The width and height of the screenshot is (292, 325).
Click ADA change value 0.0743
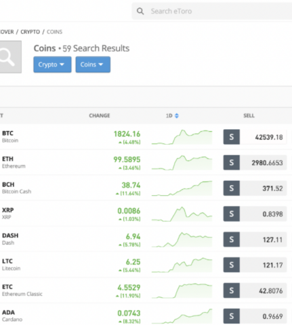(x=129, y=314)
